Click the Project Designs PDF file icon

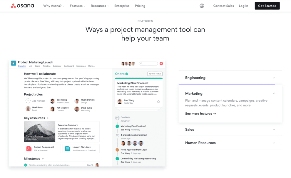tap(29, 148)
